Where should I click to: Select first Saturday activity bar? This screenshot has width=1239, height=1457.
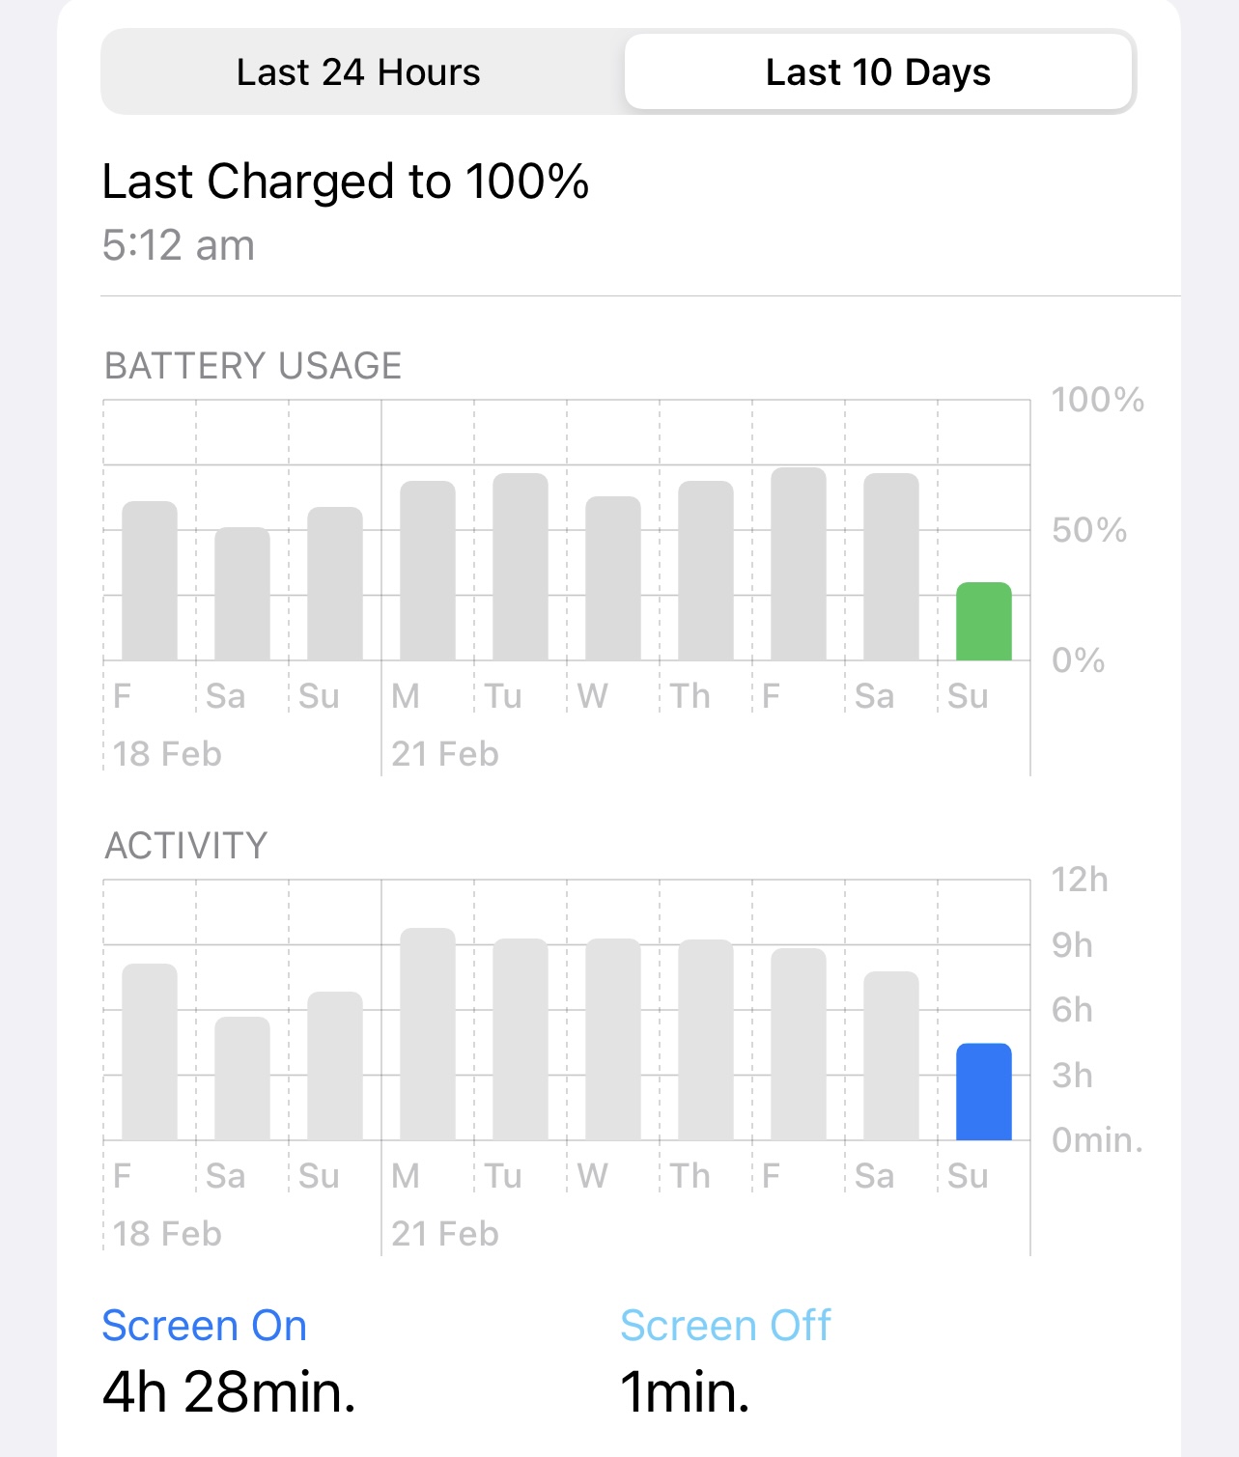[x=242, y=1079]
